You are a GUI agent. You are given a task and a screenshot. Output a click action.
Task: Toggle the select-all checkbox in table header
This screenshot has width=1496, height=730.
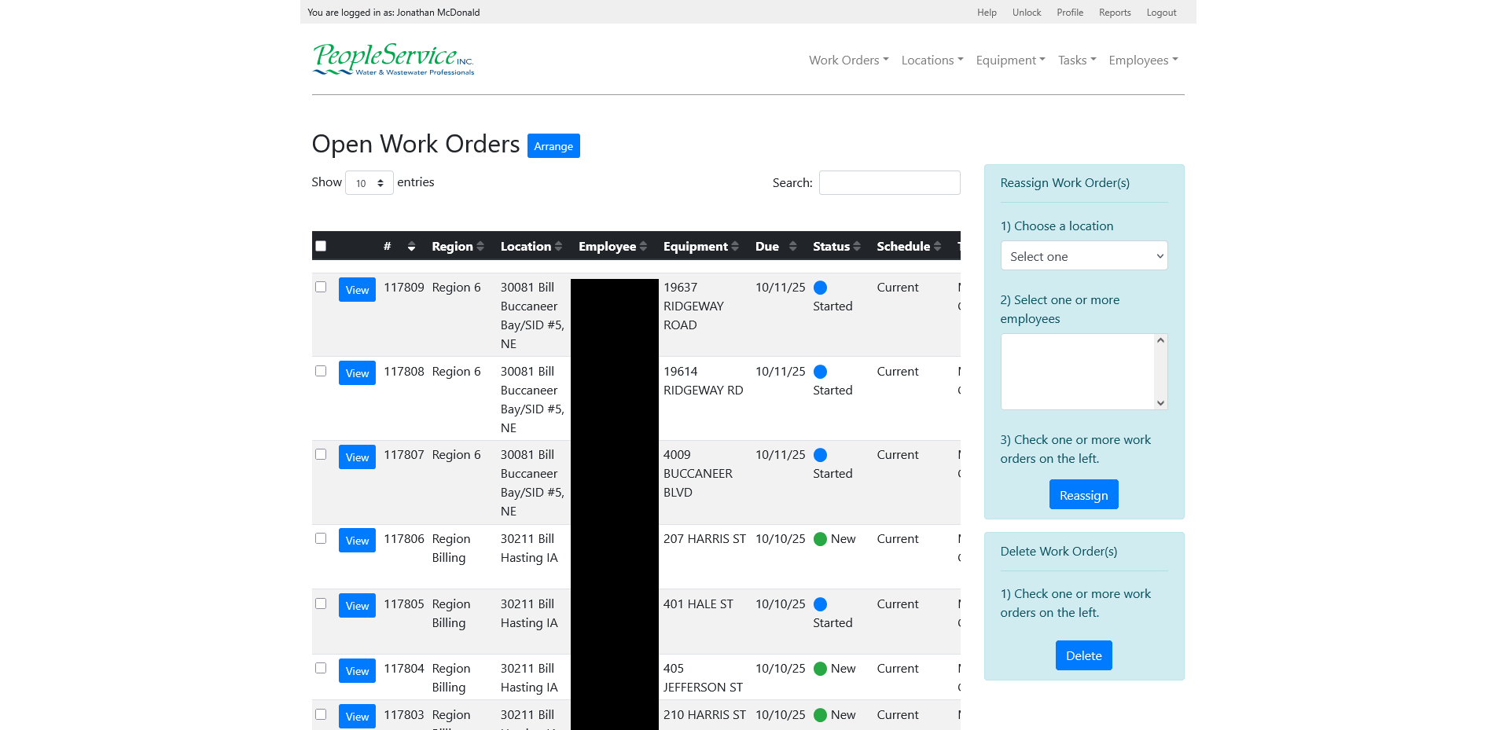click(321, 246)
